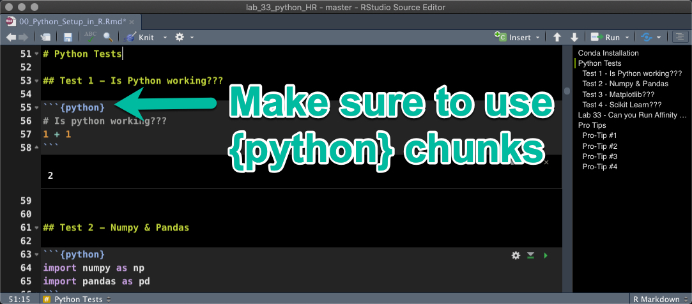Open the Run options dropdown
The image size is (692, 304).
(x=627, y=38)
